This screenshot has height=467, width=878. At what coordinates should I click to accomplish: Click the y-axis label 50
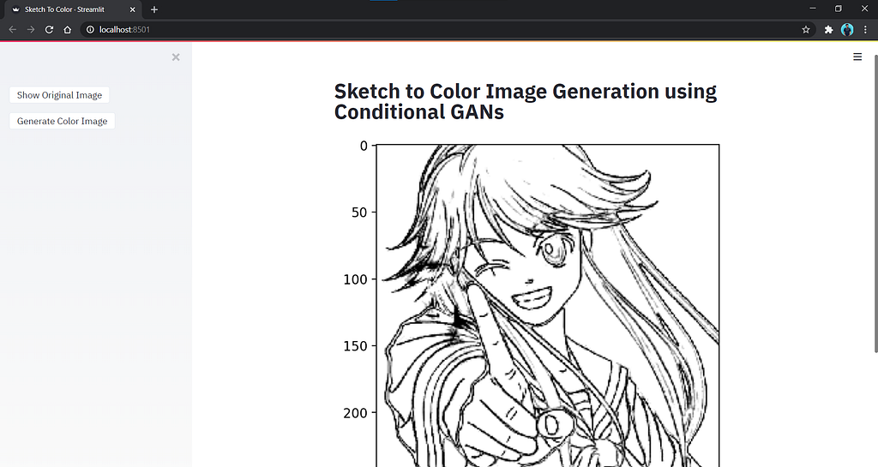click(x=359, y=213)
